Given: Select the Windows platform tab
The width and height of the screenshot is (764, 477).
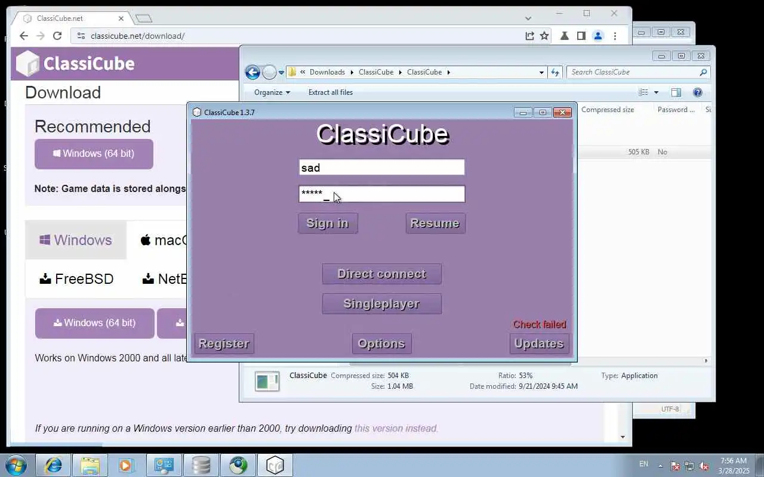Looking at the screenshot, I should [76, 240].
